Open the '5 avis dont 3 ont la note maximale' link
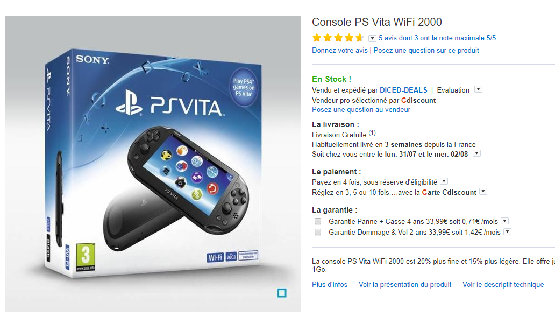 (437, 38)
